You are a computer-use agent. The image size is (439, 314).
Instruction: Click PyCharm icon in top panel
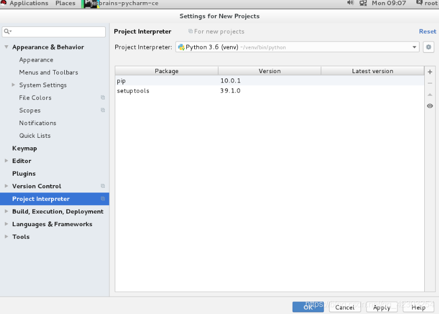coord(89,3)
